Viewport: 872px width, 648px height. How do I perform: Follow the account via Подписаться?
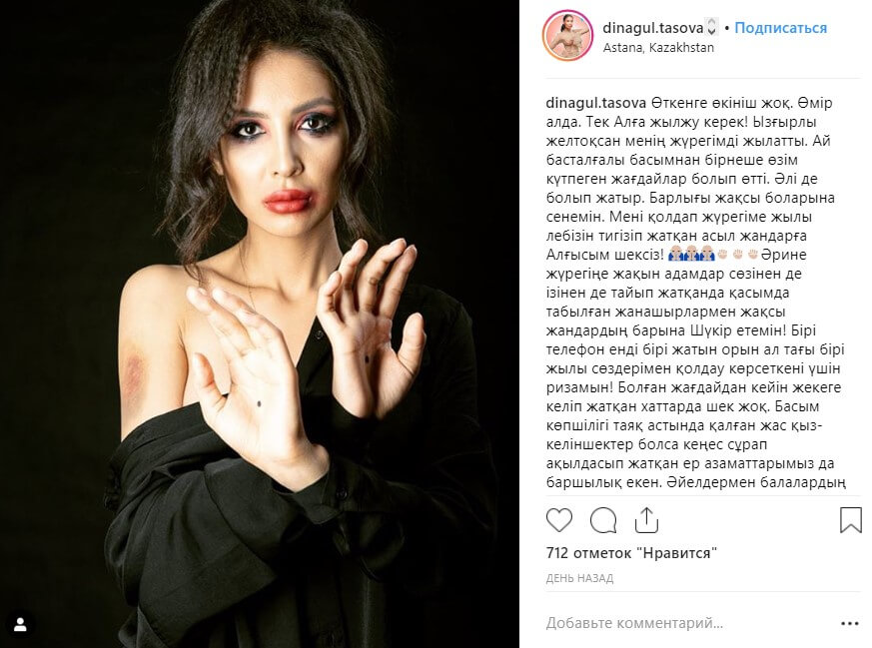(x=780, y=28)
